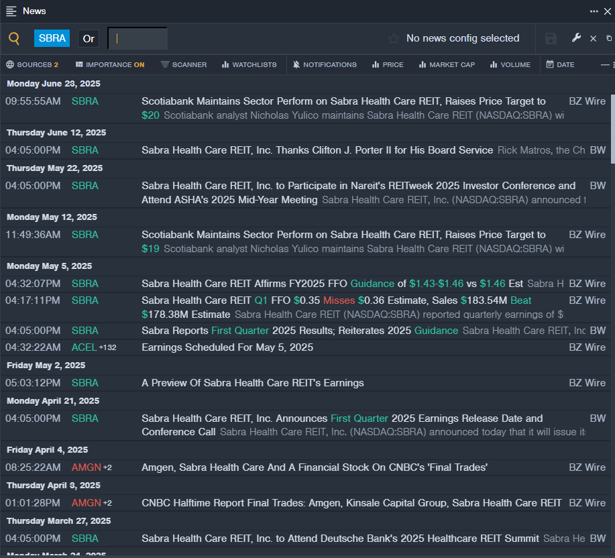Open the No news config selected dropdown
This screenshot has height=558, width=615.
463,38
